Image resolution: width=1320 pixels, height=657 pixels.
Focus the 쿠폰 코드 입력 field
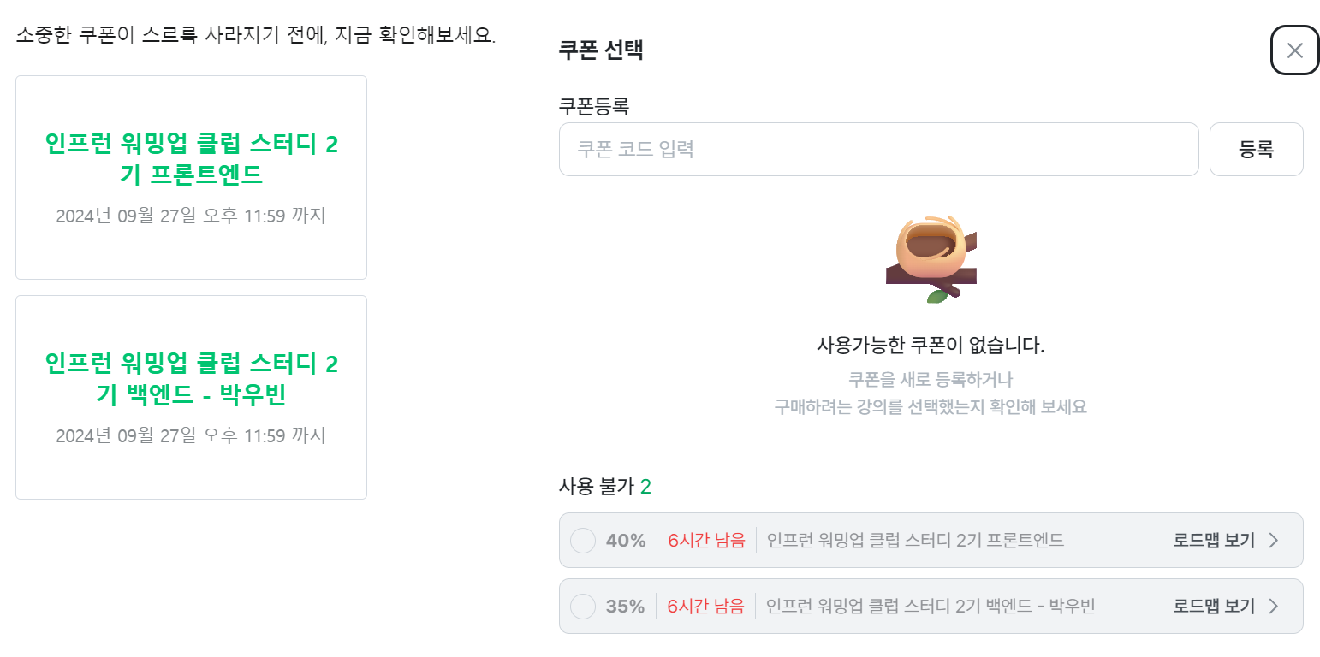click(x=878, y=150)
